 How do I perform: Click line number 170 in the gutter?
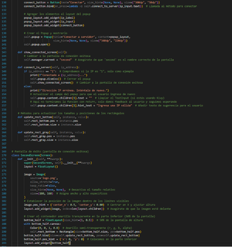click(4, 155)
